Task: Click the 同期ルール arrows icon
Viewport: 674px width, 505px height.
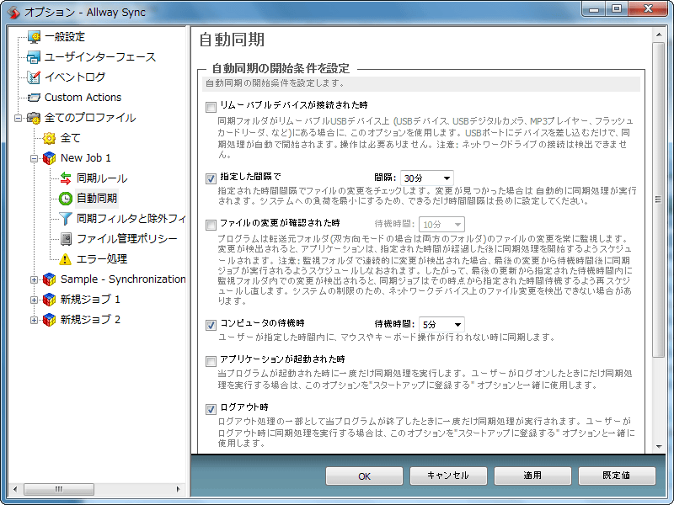Action: pyautogui.click(x=66, y=178)
